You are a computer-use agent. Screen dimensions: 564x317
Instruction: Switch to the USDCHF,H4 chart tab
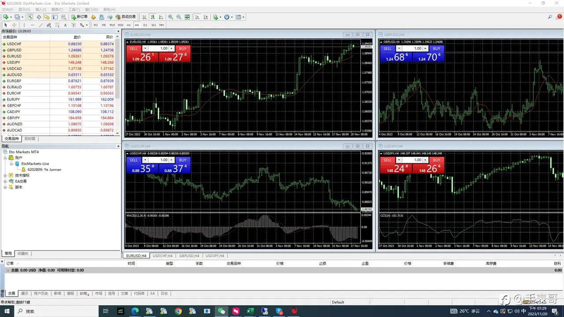163,255
